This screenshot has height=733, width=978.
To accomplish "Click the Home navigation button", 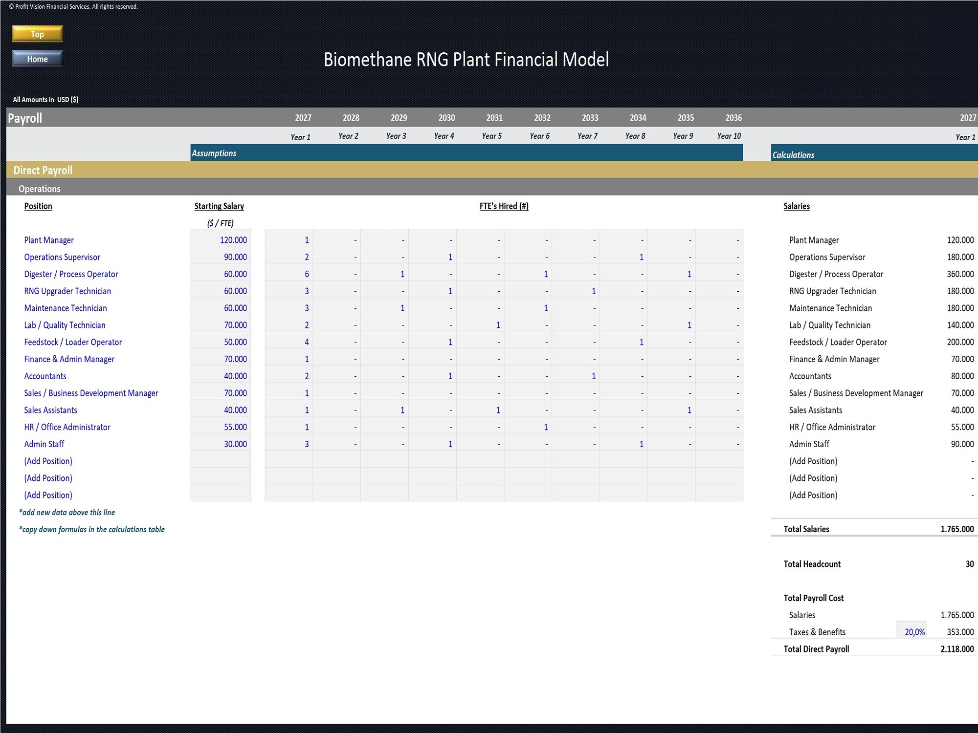I will click(37, 59).
